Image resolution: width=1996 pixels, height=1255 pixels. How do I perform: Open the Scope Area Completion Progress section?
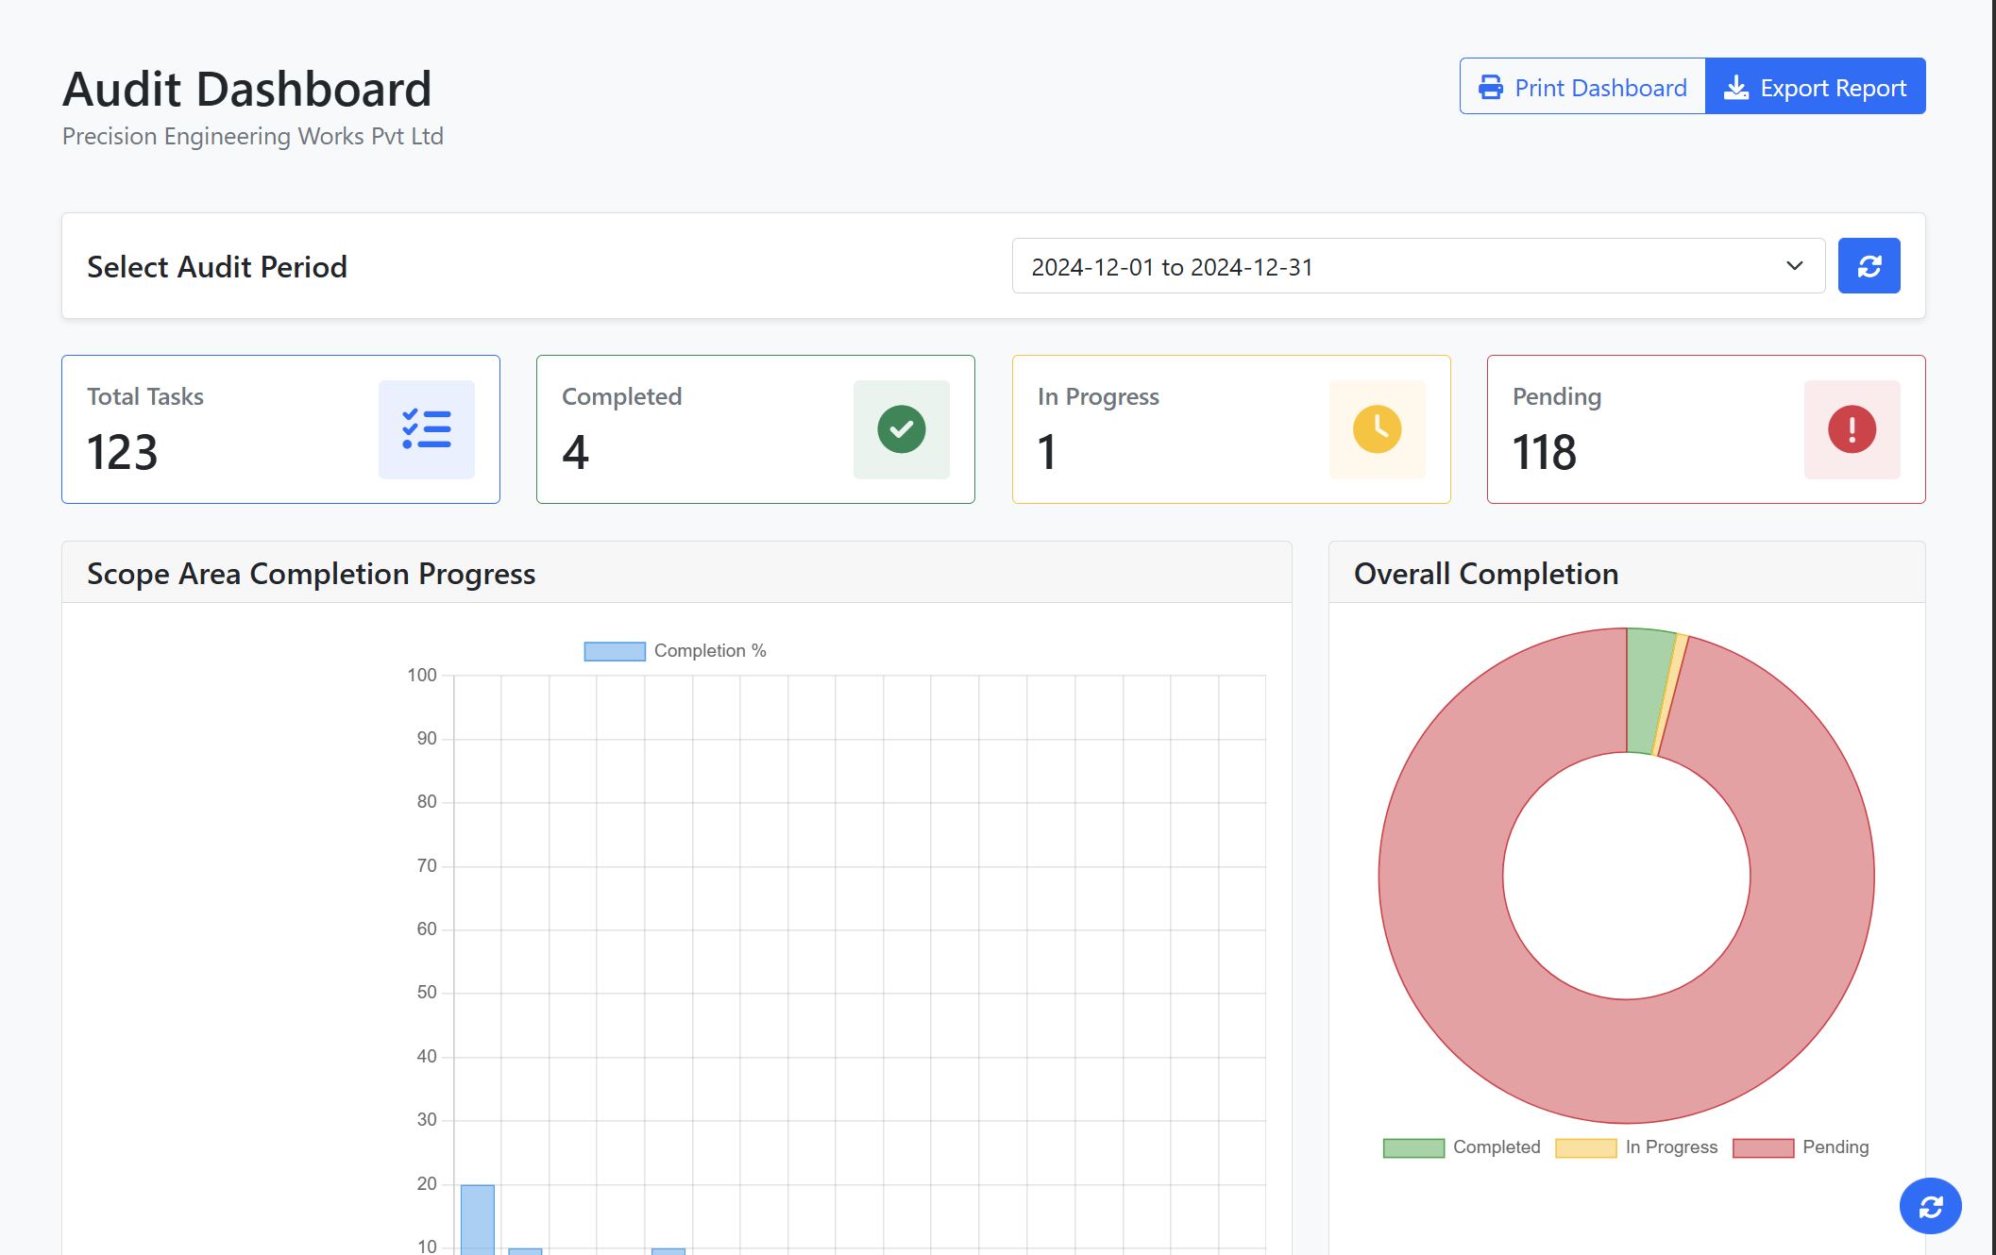tap(312, 573)
